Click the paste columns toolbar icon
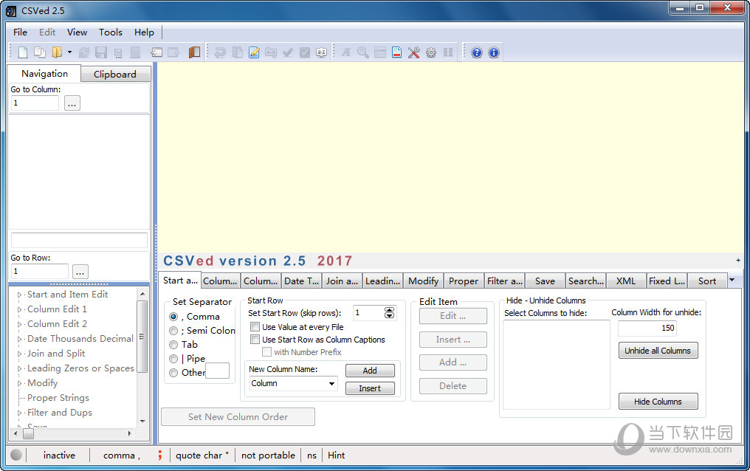 coord(237,52)
